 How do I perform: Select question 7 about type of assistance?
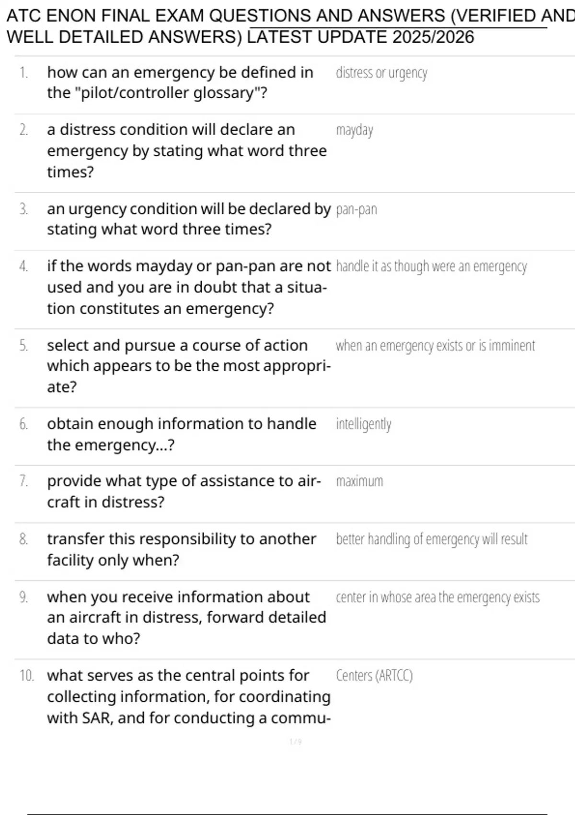point(184,491)
